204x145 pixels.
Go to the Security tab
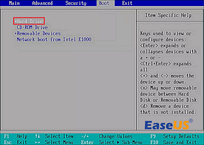pos(76,3)
